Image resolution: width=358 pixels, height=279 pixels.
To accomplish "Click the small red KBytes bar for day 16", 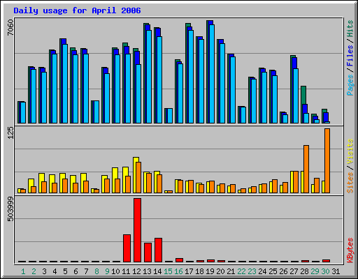I will click(179, 260).
